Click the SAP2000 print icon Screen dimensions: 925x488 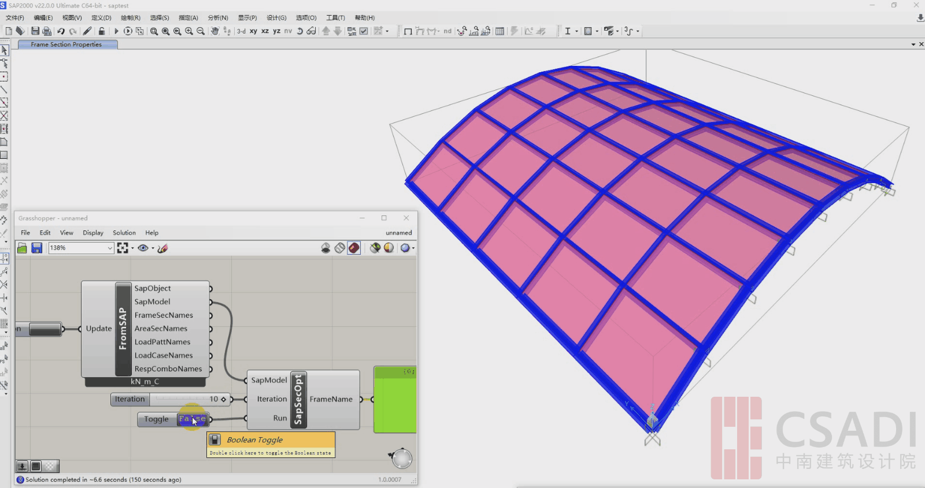click(47, 31)
